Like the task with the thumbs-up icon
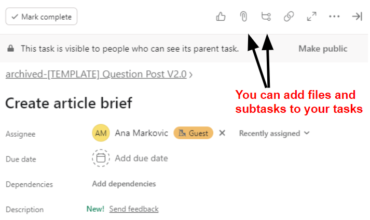The height and width of the screenshot is (220, 370). 221,17
